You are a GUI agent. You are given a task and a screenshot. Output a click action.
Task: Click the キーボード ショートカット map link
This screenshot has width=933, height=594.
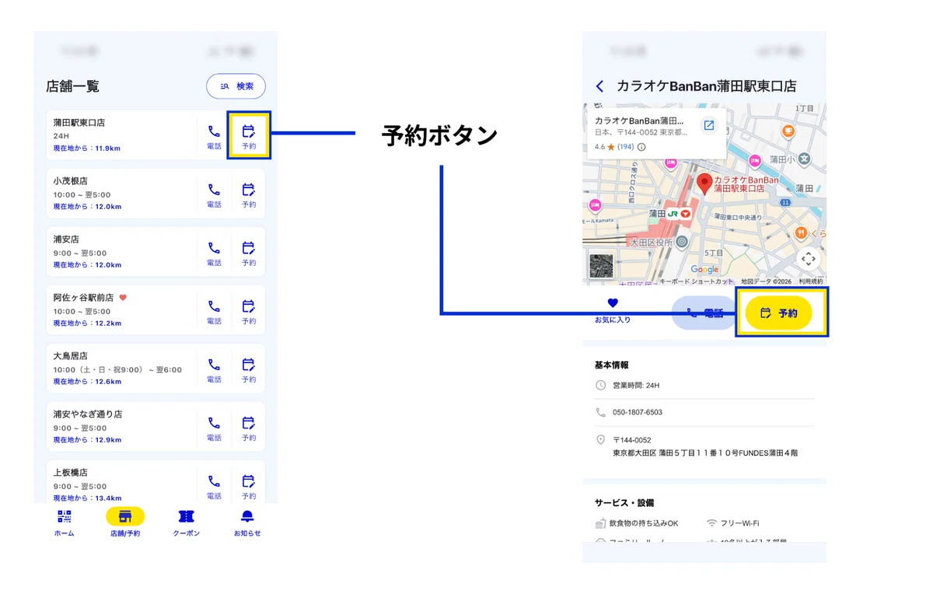pyautogui.click(x=697, y=281)
